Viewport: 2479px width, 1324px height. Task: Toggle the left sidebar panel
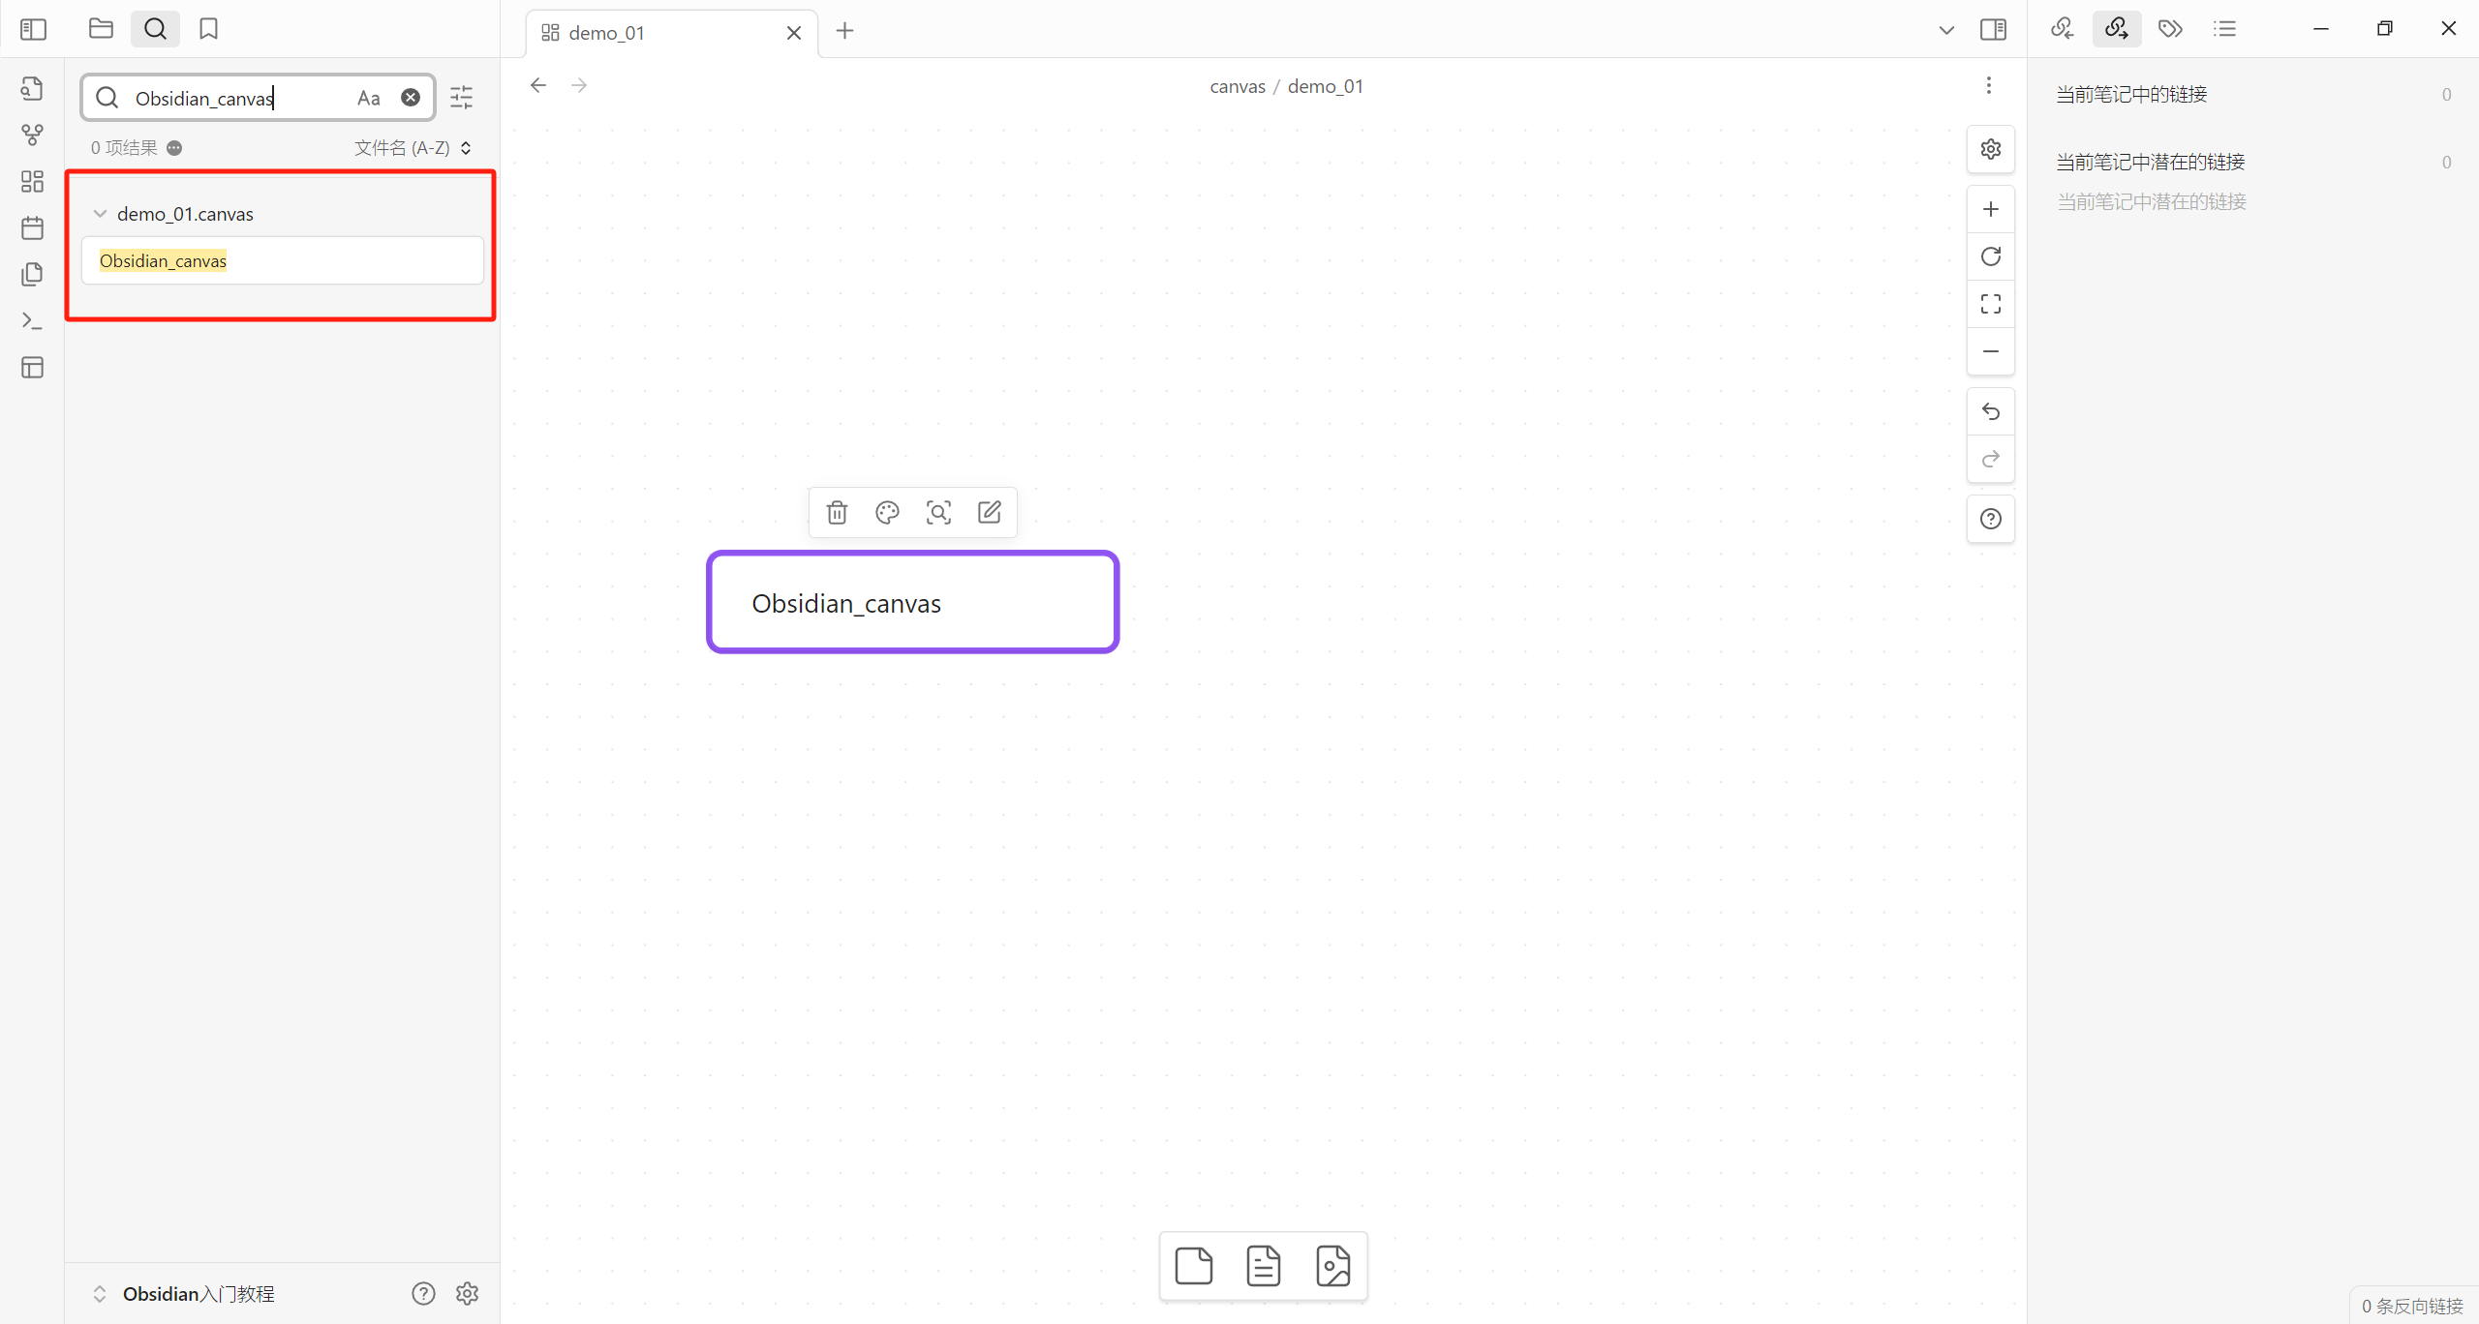pos(33,29)
